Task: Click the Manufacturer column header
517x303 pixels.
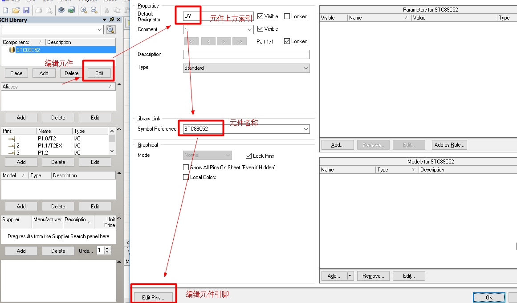Action: coord(48,222)
